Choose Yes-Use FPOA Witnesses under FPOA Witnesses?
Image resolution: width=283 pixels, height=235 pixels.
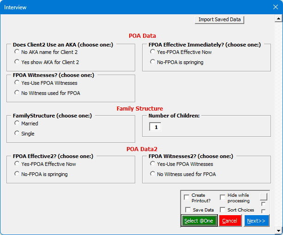pyautogui.click(x=17, y=83)
